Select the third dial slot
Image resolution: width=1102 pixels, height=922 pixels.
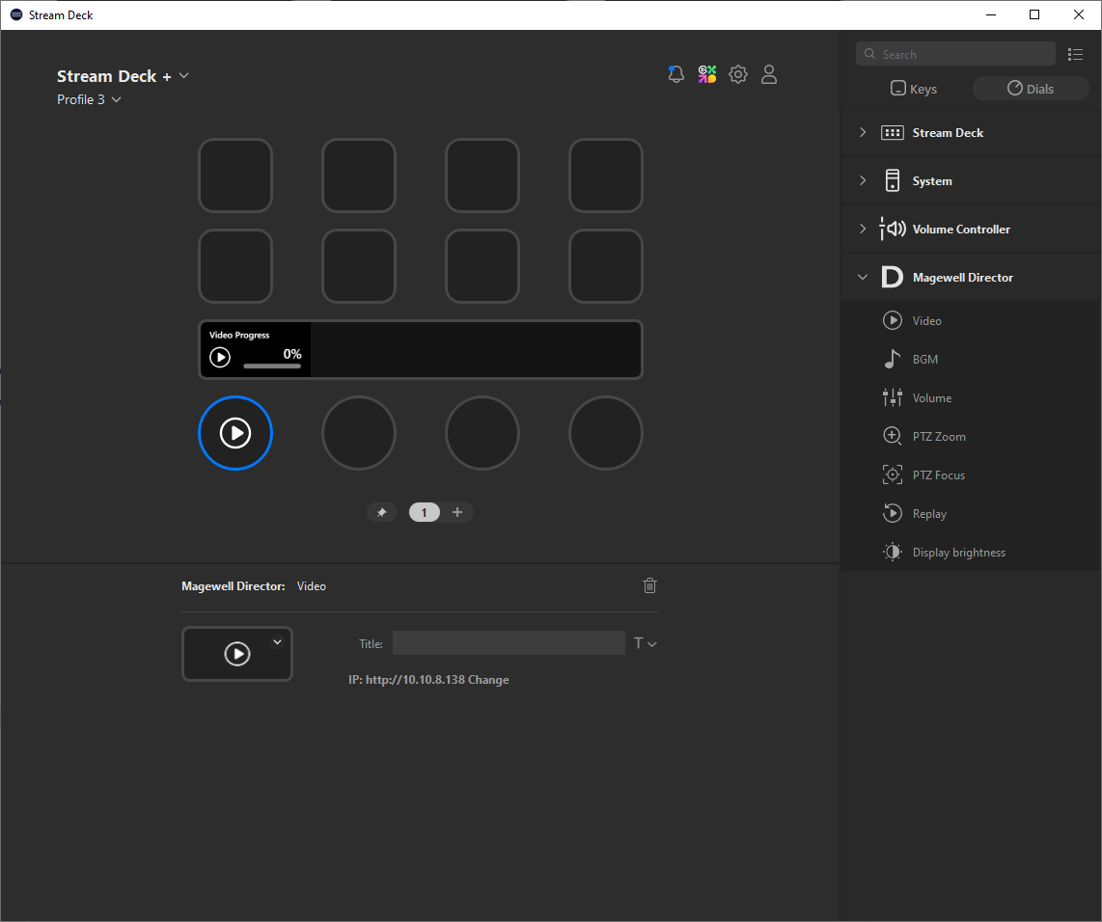(482, 433)
